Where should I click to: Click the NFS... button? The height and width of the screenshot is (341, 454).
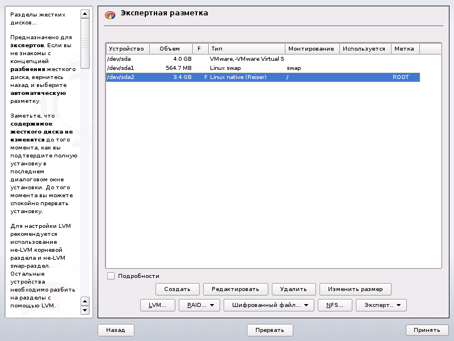335,305
